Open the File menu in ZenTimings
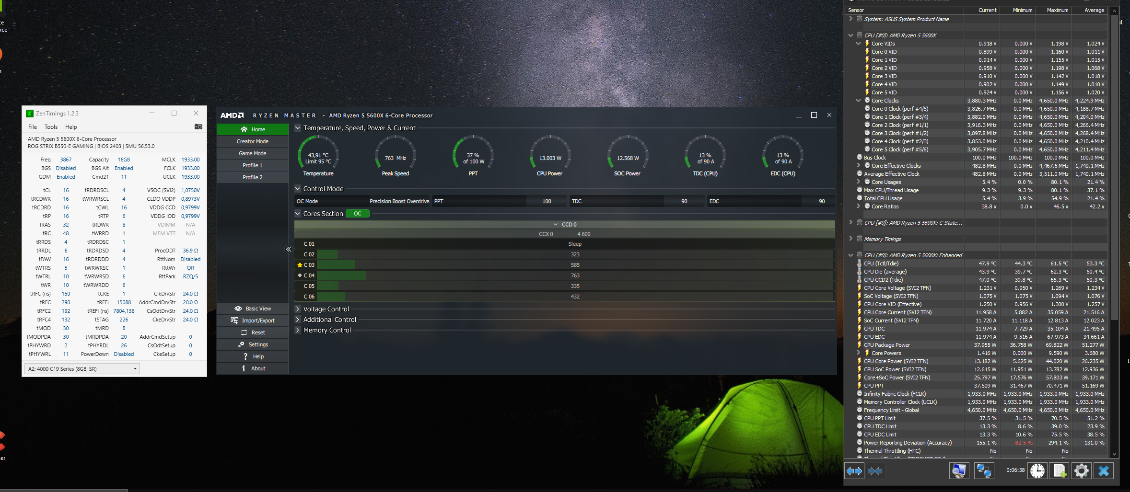The image size is (1130, 492). [x=33, y=127]
